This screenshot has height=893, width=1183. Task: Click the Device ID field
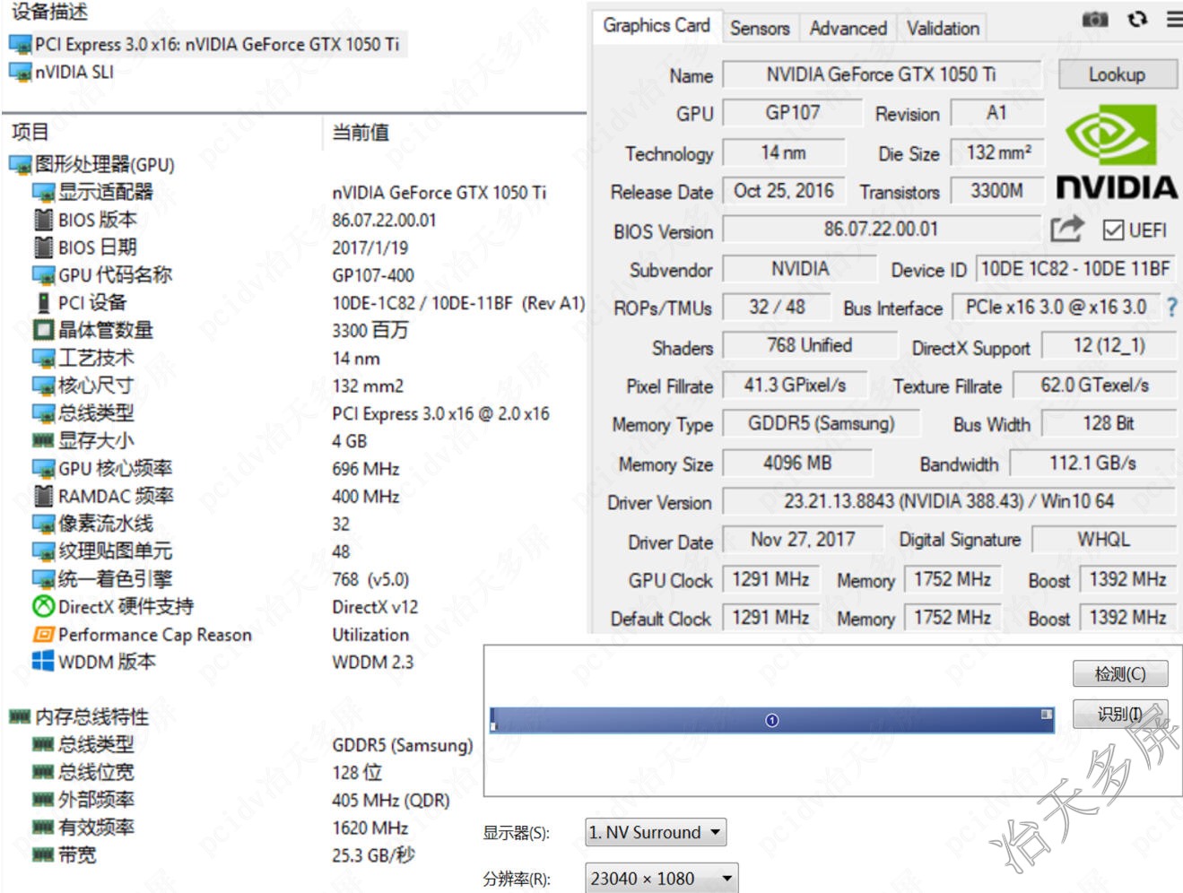click(x=1075, y=269)
